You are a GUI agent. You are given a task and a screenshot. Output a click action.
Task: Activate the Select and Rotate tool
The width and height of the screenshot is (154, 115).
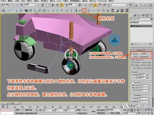(62, 5)
